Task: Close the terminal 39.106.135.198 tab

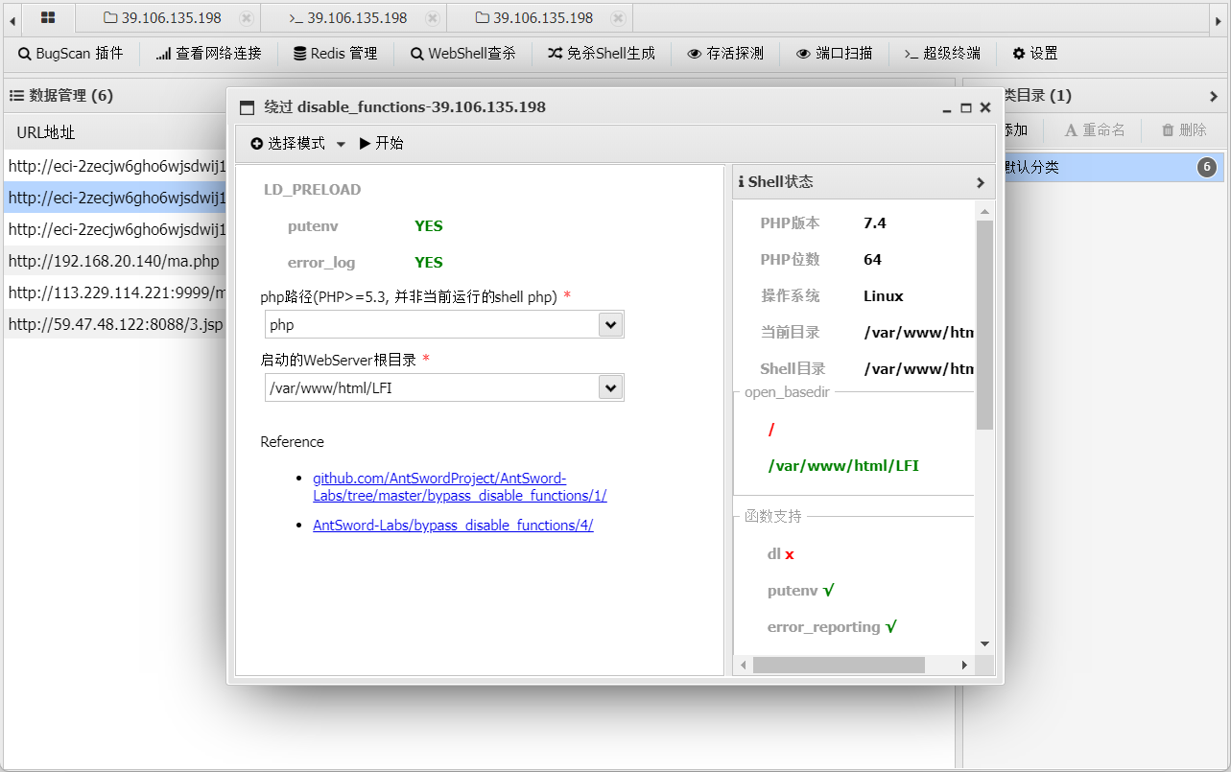Action: pyautogui.click(x=433, y=18)
